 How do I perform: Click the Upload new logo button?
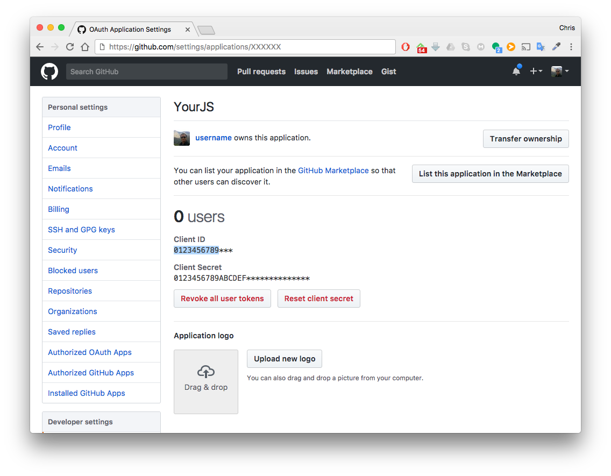284,359
